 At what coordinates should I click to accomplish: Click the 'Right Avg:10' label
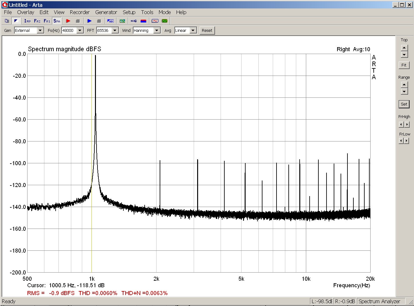[x=353, y=49]
